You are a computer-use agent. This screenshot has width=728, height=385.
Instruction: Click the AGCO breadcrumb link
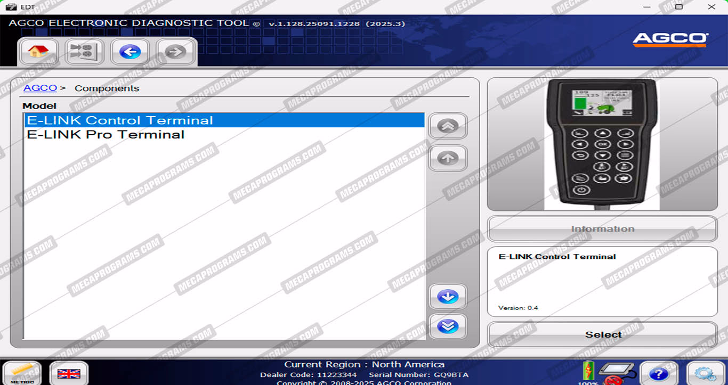[40, 88]
